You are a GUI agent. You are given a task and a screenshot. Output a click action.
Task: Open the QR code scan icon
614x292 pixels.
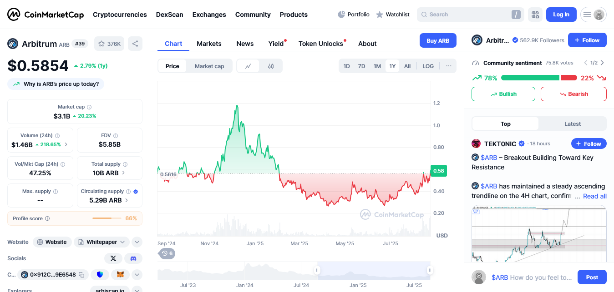(x=535, y=15)
